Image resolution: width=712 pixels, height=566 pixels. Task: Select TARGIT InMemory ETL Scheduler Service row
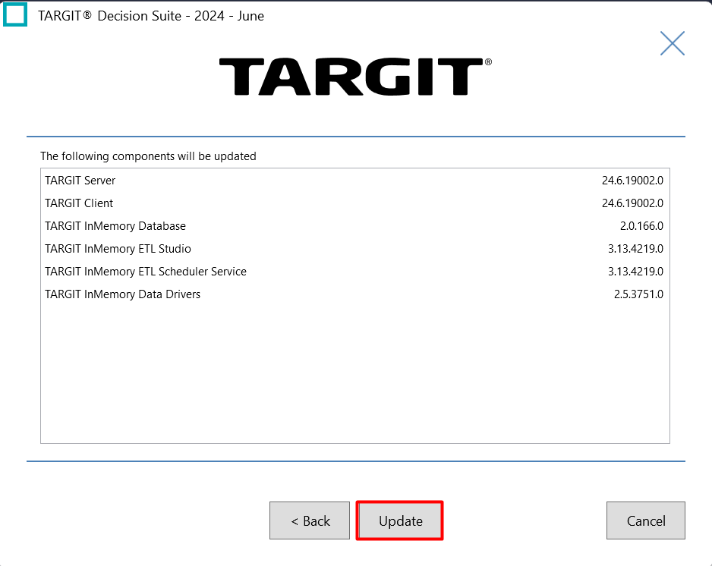pos(354,271)
